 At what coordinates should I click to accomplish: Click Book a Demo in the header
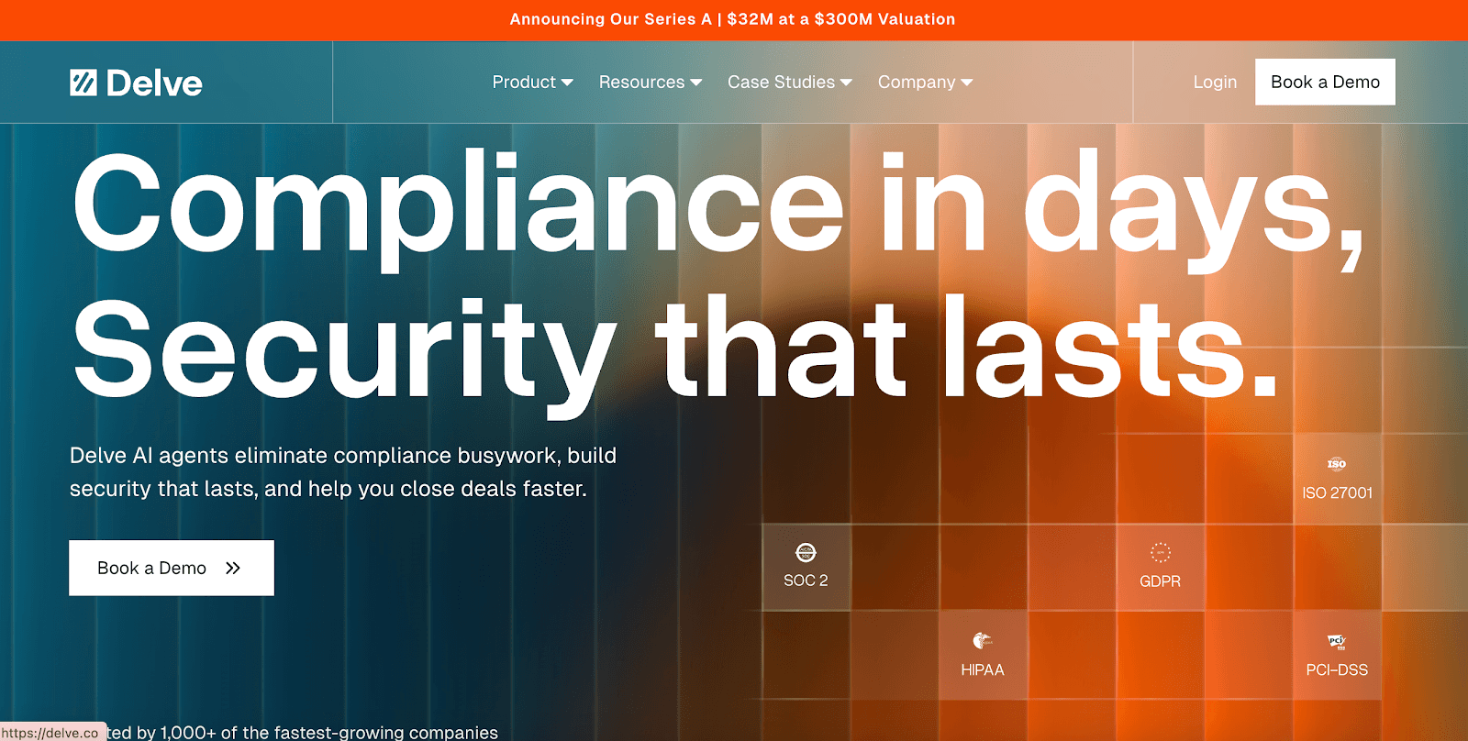coord(1325,82)
